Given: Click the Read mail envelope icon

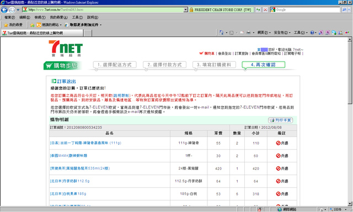Looking at the screenshot, I should click(x=242, y=33).
